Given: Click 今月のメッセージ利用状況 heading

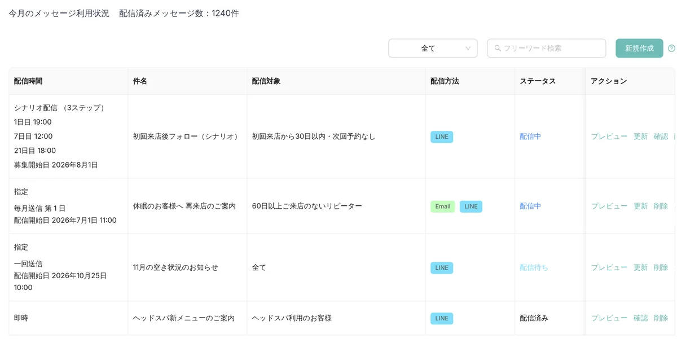Looking at the screenshot, I should pyautogui.click(x=59, y=14).
